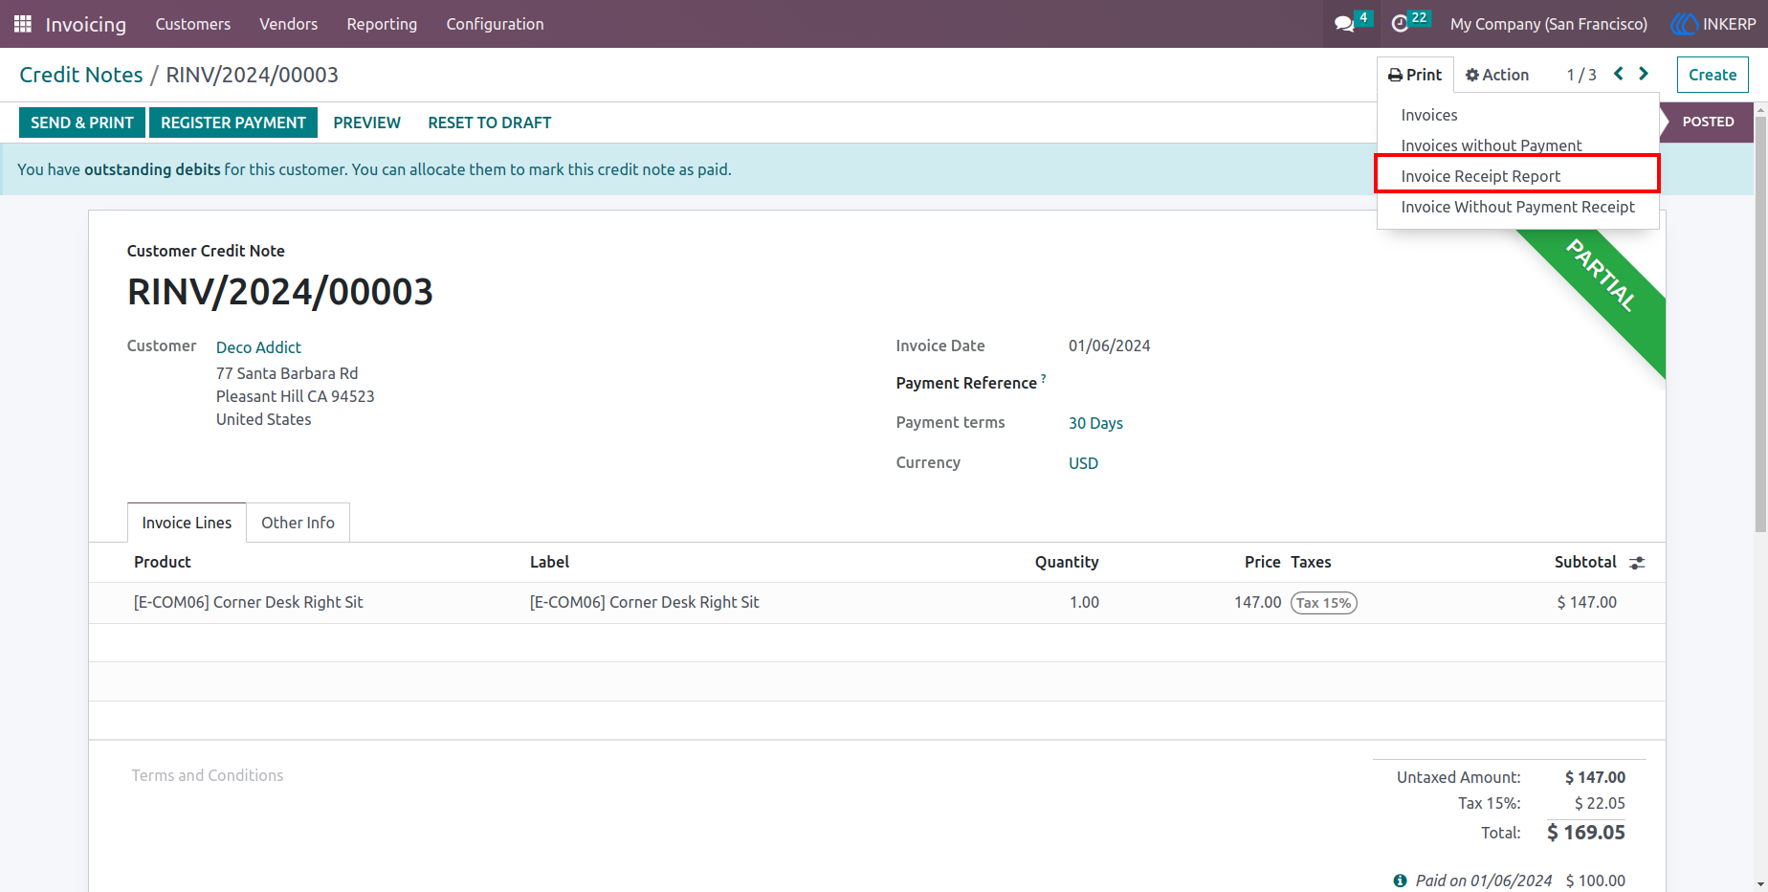Click the Posted status indicator
Image resolution: width=1768 pixels, height=892 pixels.
click(x=1708, y=122)
